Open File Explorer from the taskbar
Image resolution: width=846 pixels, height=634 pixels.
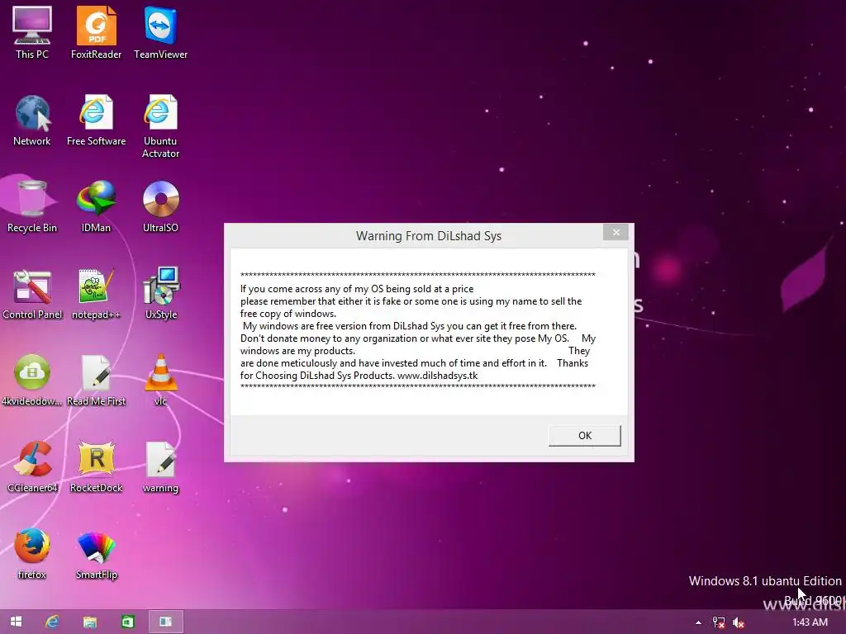click(x=89, y=622)
